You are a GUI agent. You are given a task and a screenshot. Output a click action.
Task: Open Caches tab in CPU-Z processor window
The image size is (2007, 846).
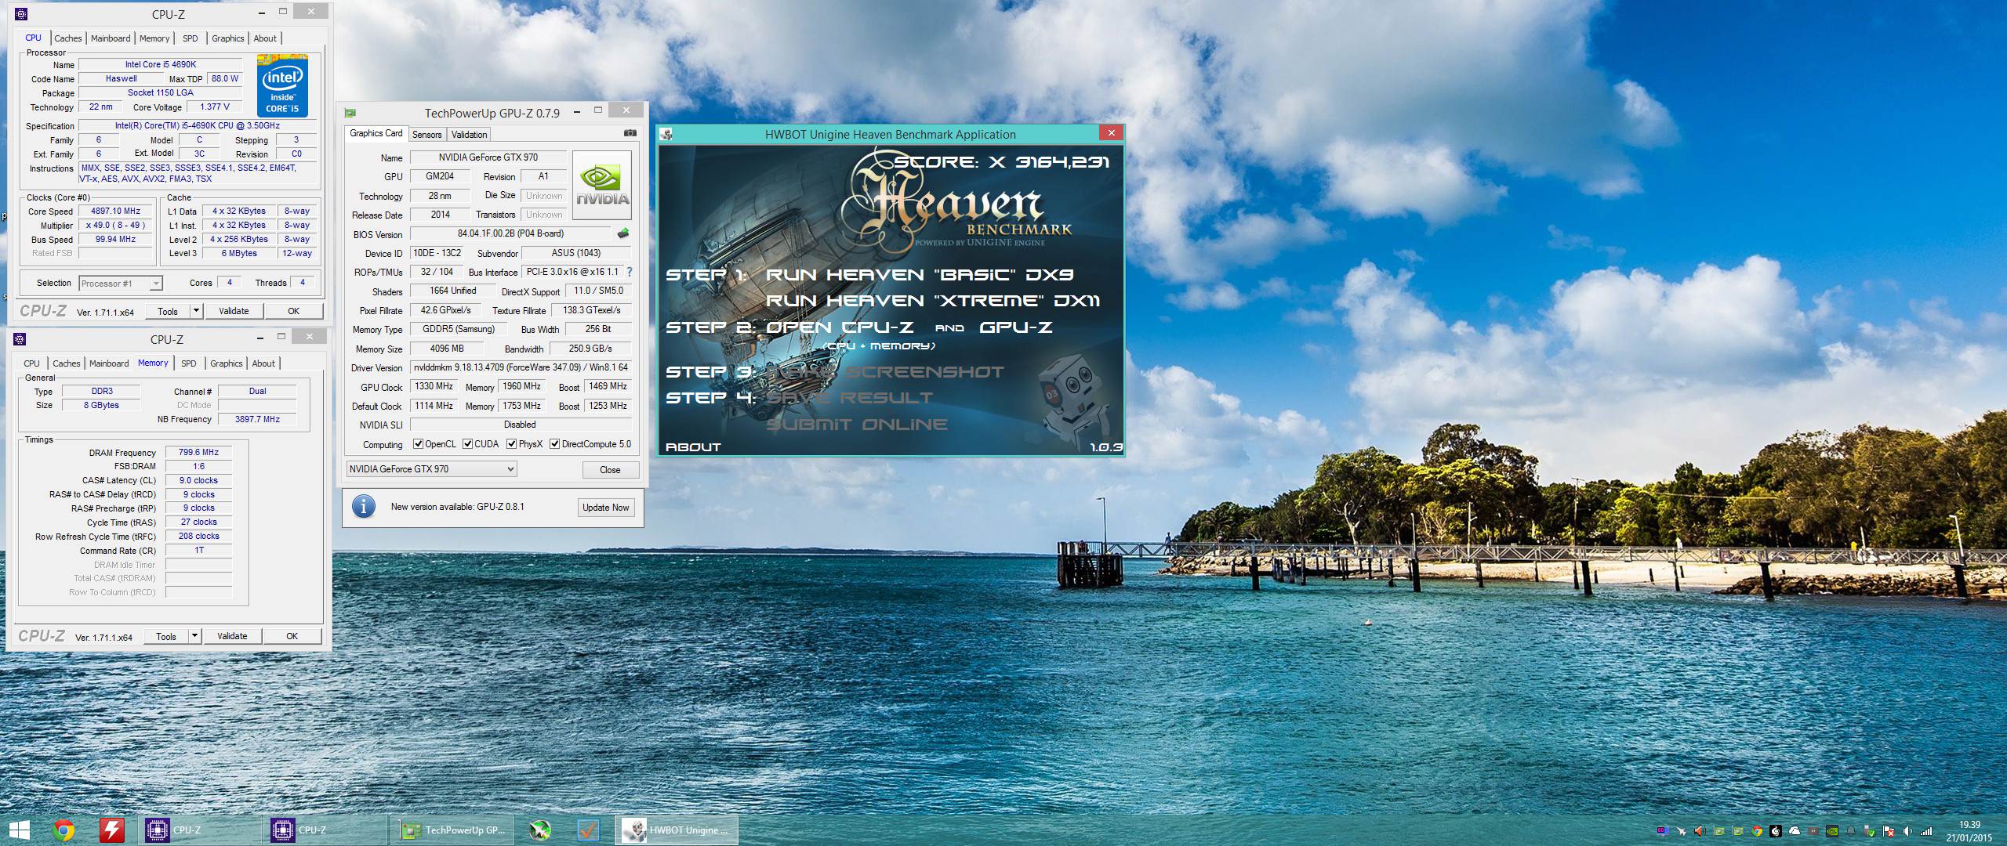(68, 38)
